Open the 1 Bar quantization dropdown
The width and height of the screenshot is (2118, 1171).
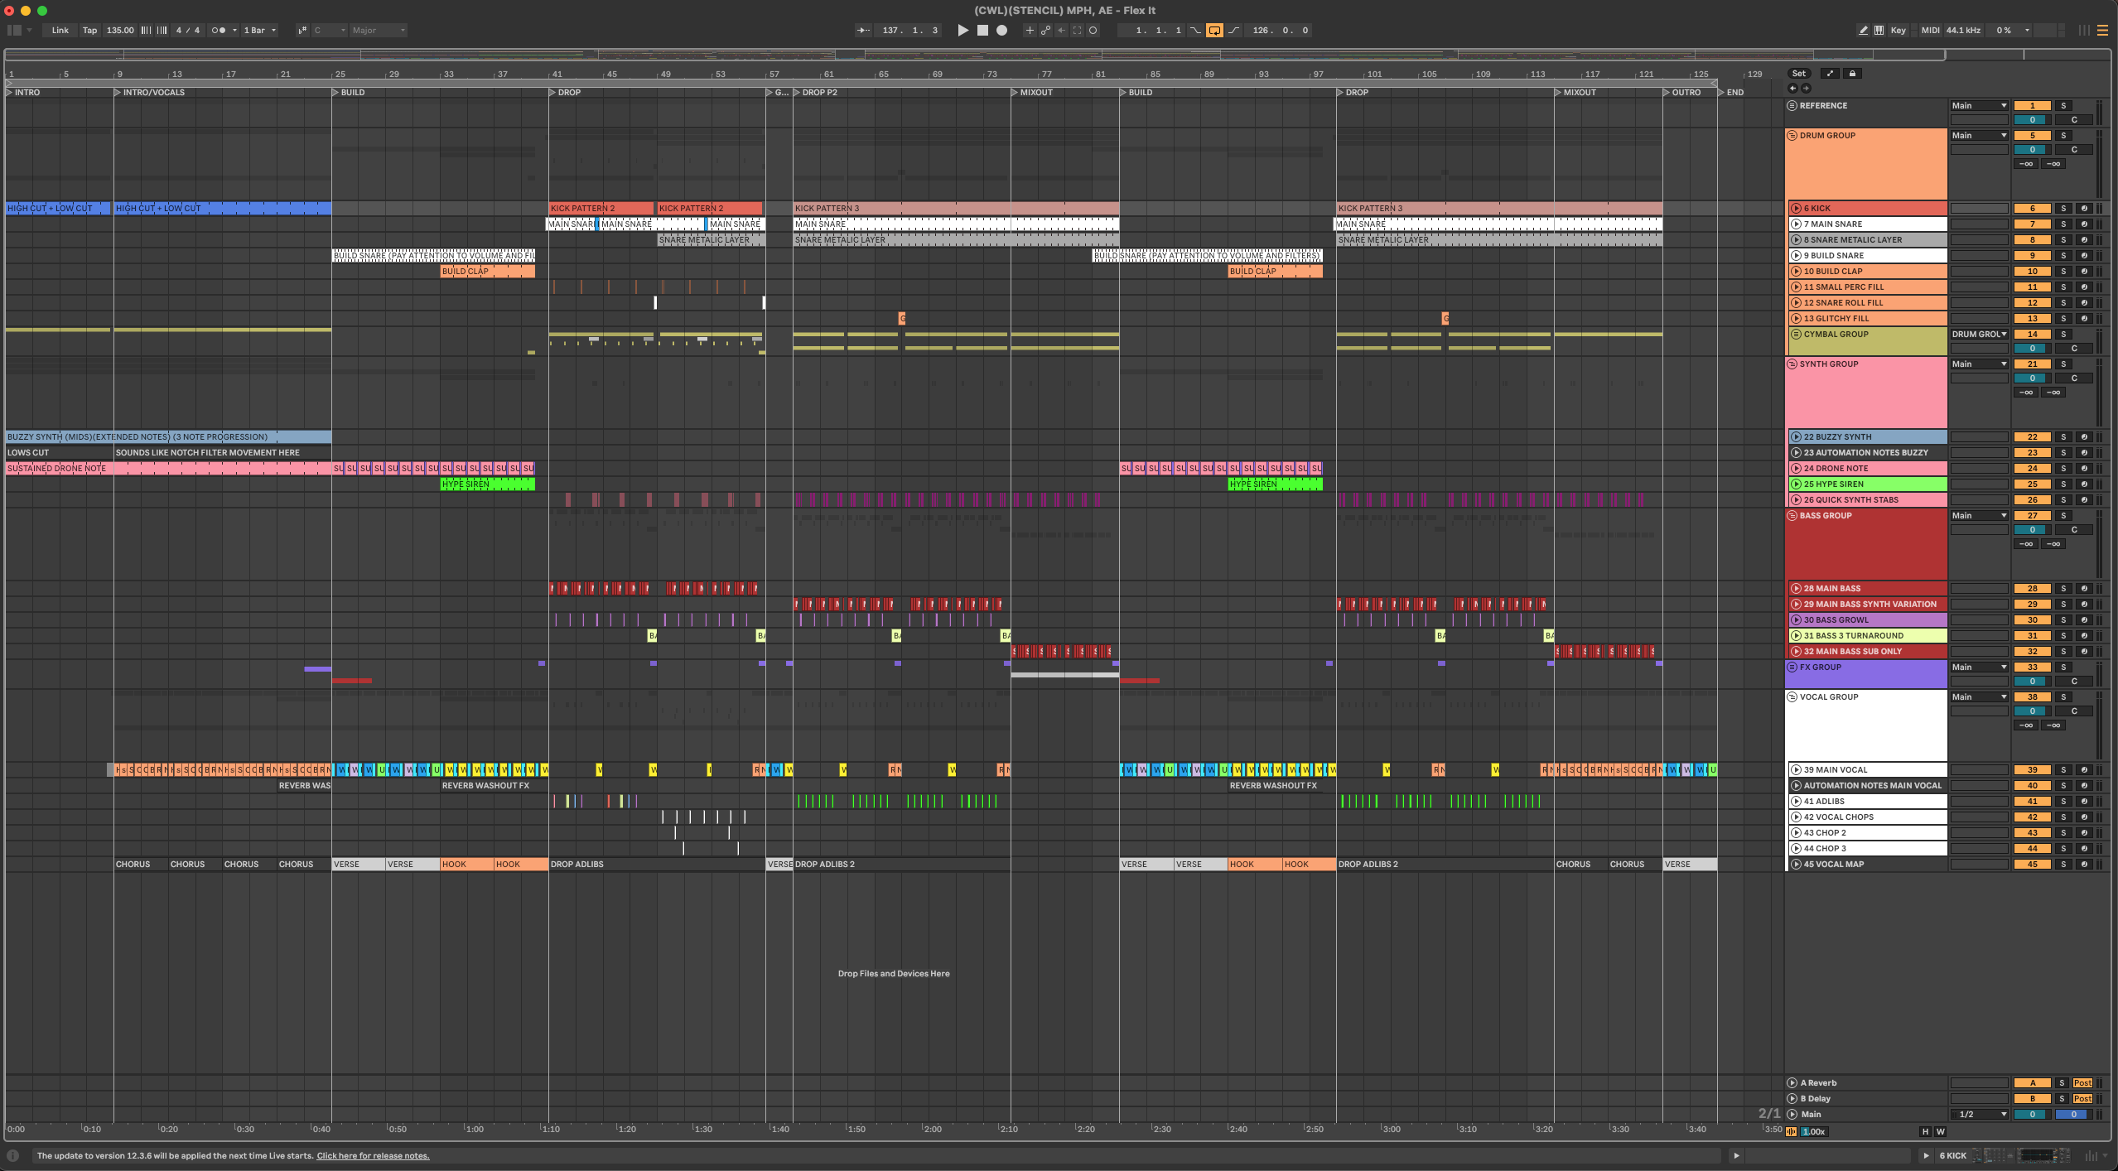coord(260,31)
